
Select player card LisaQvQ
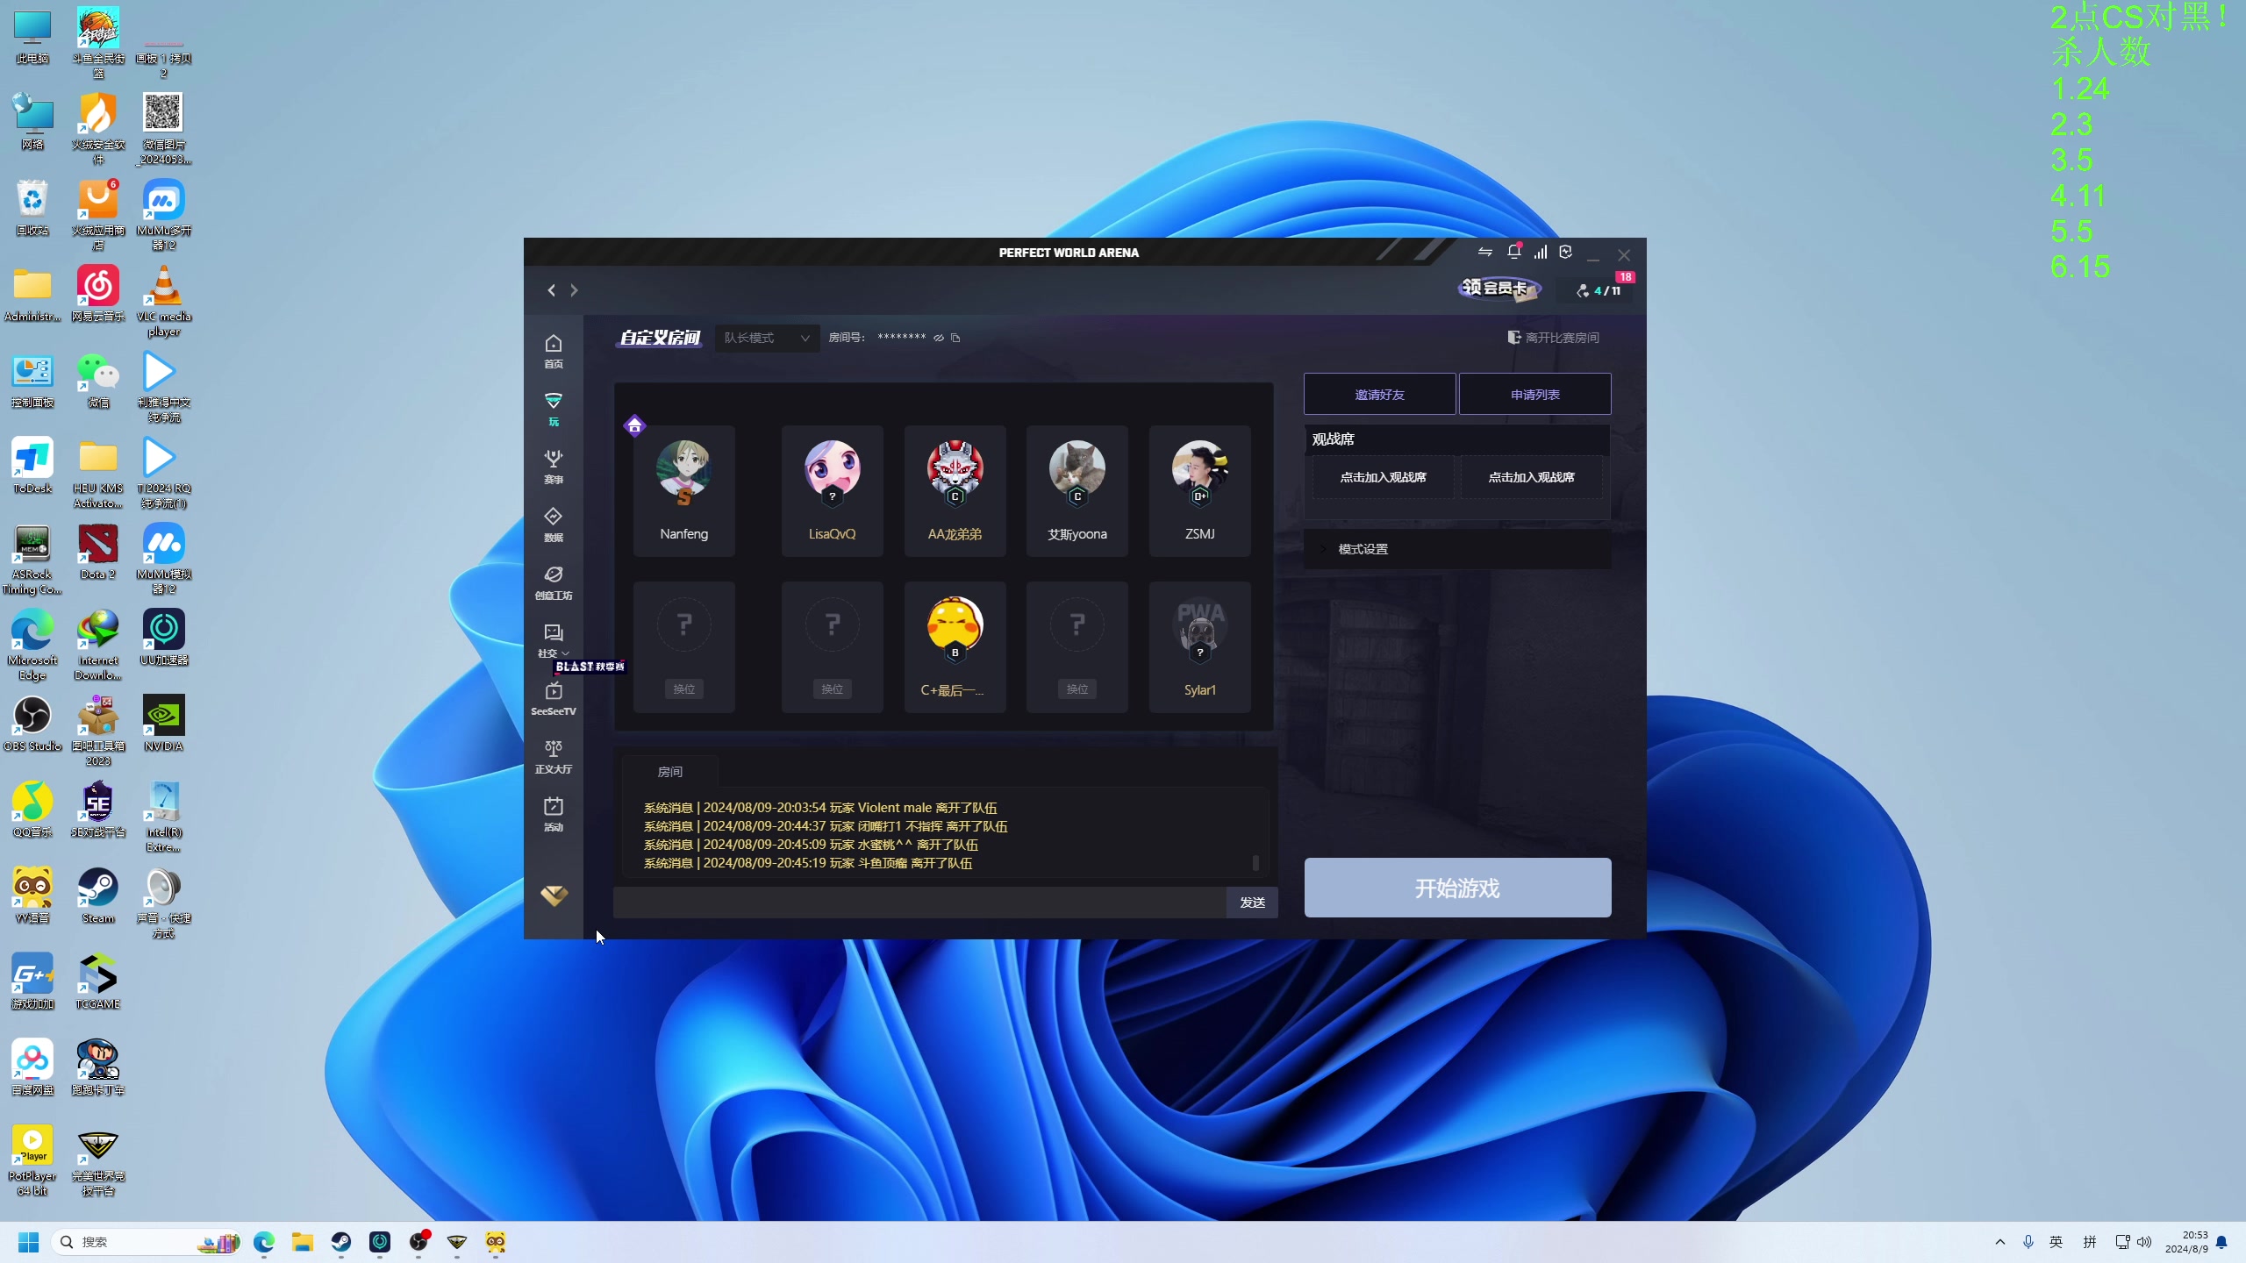832,491
